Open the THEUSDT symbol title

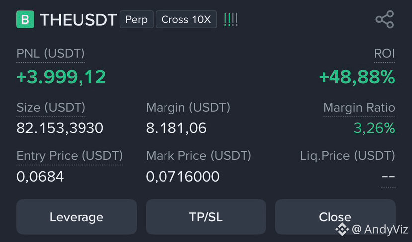coord(79,20)
